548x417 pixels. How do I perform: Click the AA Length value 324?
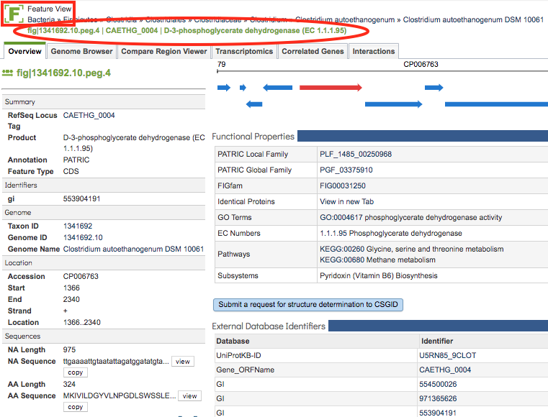tap(69, 384)
